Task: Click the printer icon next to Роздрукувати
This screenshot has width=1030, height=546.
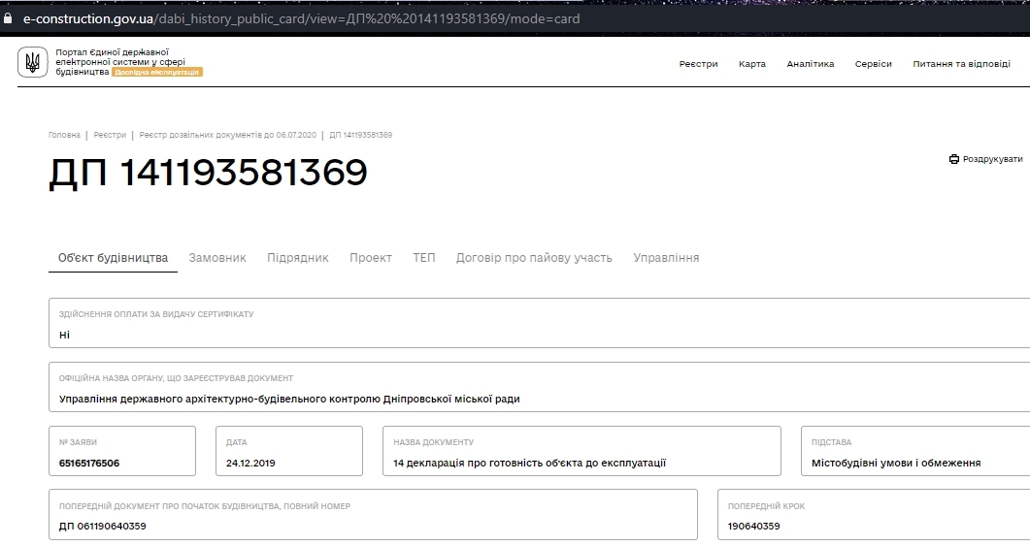Action: 954,159
